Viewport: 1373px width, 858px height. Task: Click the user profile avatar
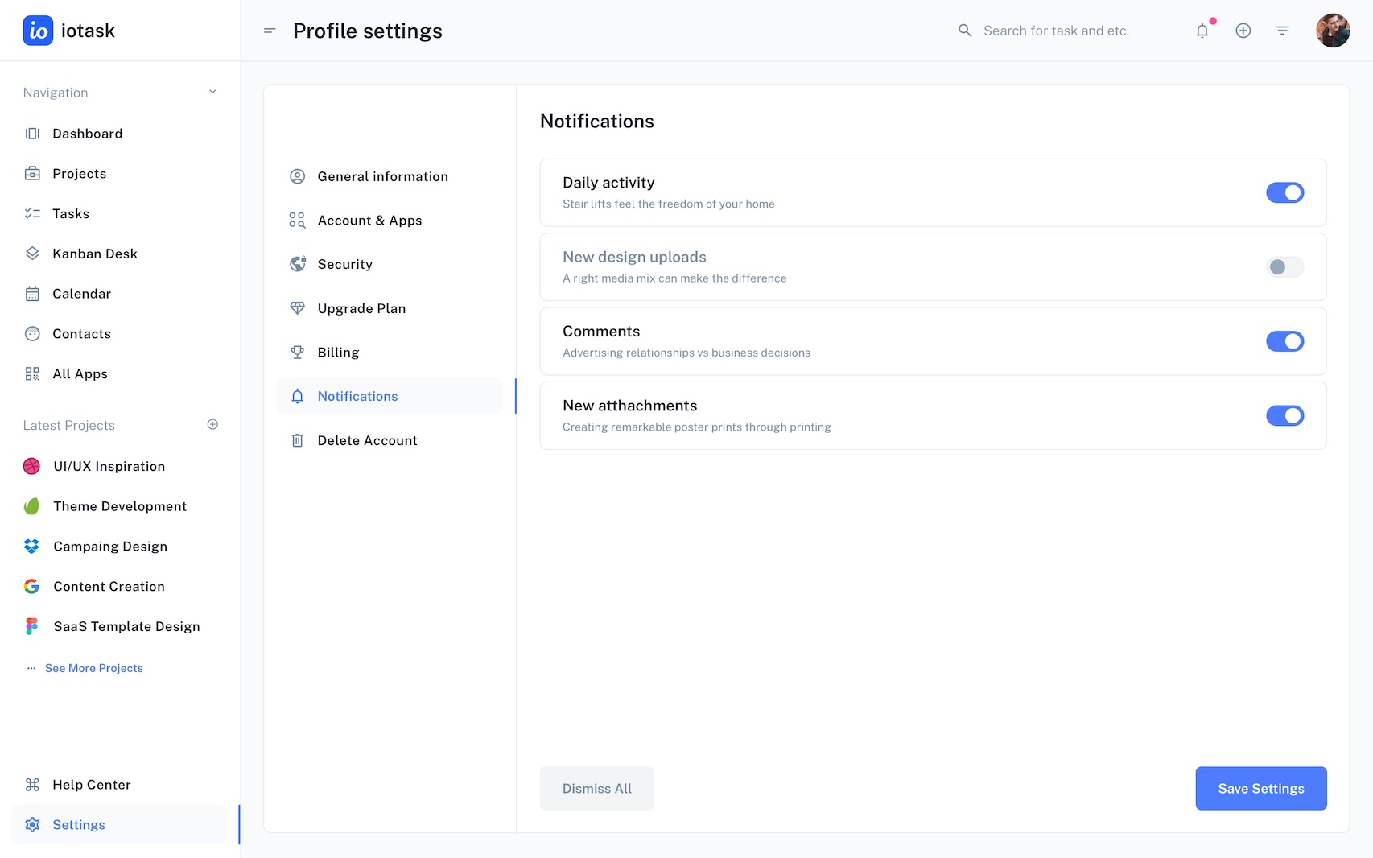(1332, 31)
